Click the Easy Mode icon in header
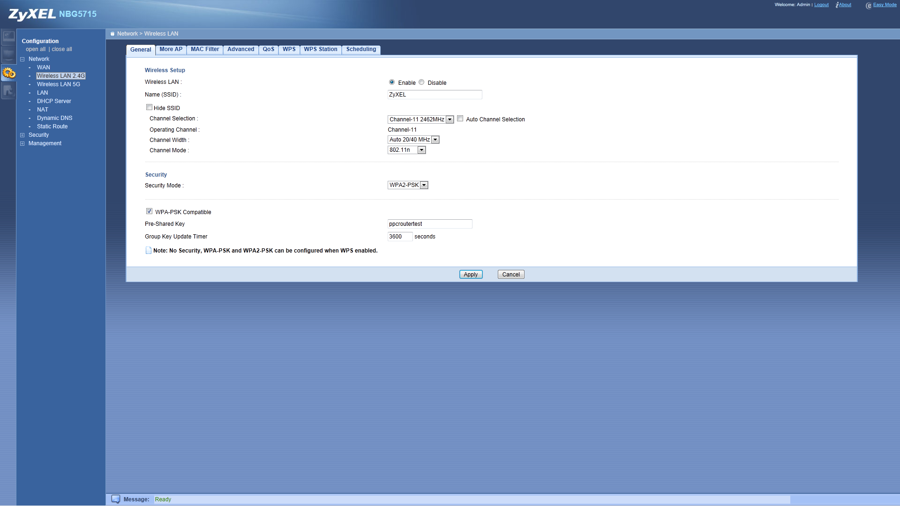Image resolution: width=900 pixels, height=506 pixels. [x=869, y=6]
